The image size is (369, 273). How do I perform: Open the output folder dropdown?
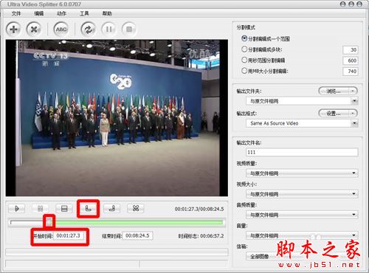(302, 101)
